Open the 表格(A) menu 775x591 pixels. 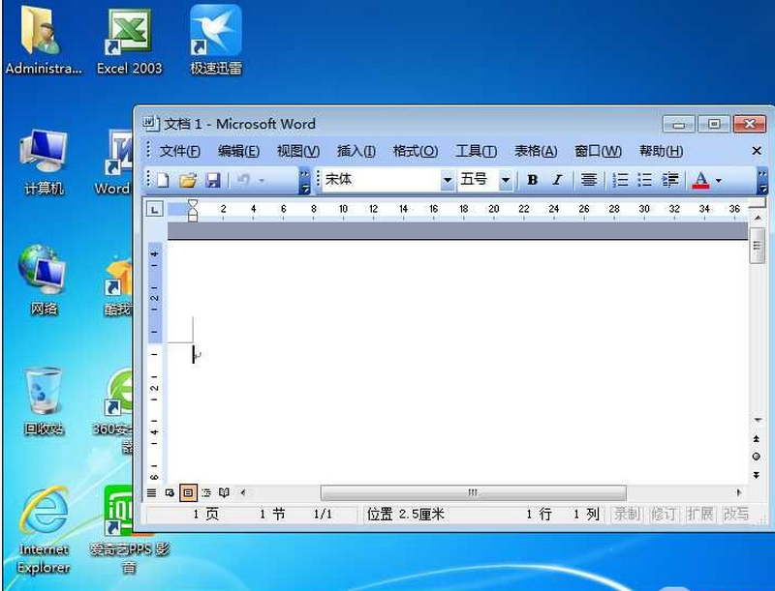coord(536,151)
